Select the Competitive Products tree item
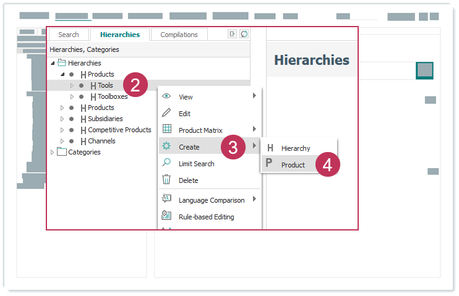 119,130
